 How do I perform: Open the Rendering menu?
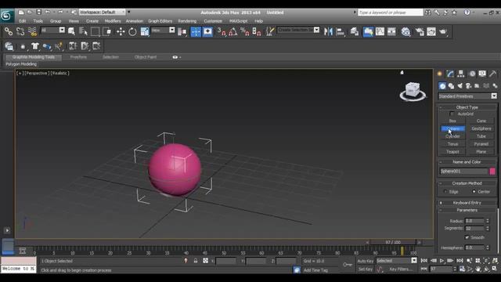[x=187, y=21]
